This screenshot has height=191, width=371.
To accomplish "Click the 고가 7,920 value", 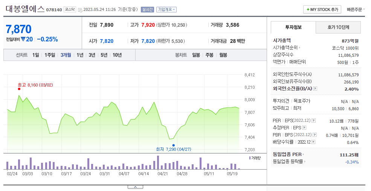I will 148,25.
